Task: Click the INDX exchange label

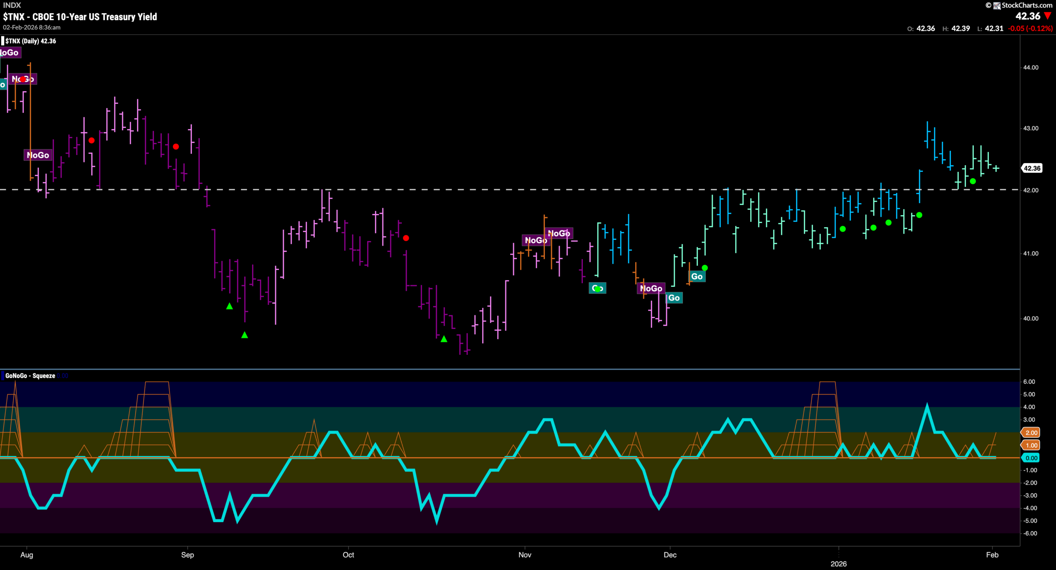Action: click(x=12, y=5)
